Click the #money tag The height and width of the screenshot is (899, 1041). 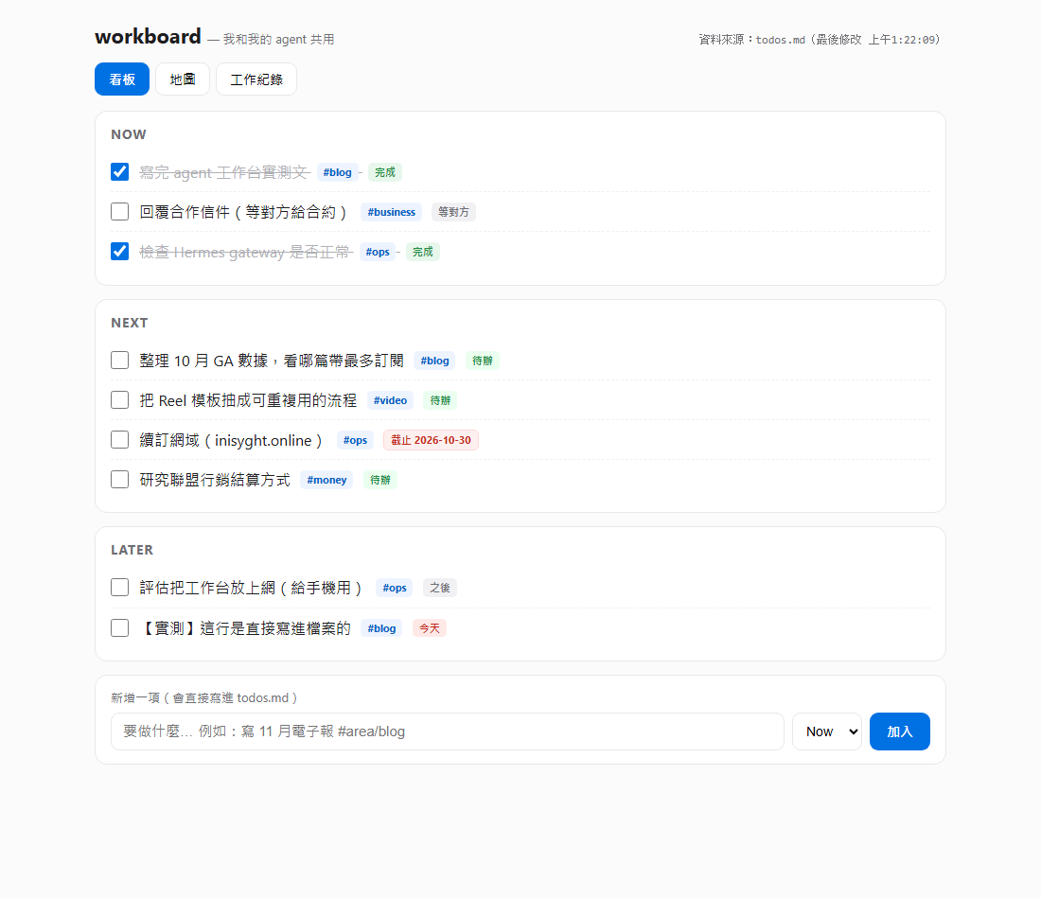coord(326,481)
